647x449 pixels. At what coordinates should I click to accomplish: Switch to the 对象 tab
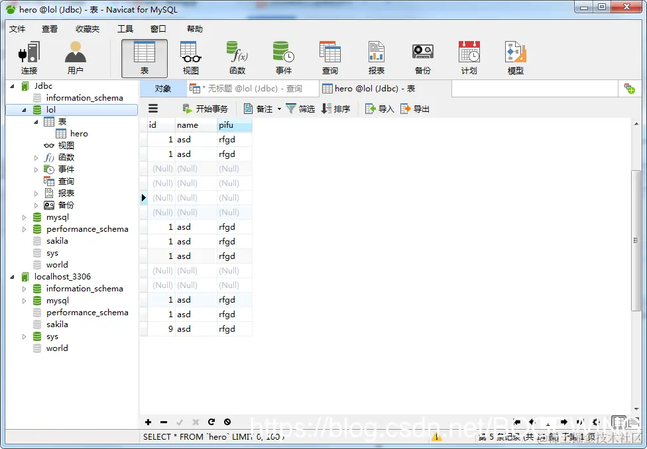[x=163, y=89]
